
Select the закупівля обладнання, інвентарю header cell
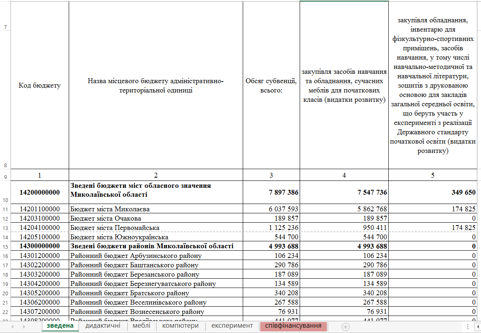pyautogui.click(x=433, y=86)
